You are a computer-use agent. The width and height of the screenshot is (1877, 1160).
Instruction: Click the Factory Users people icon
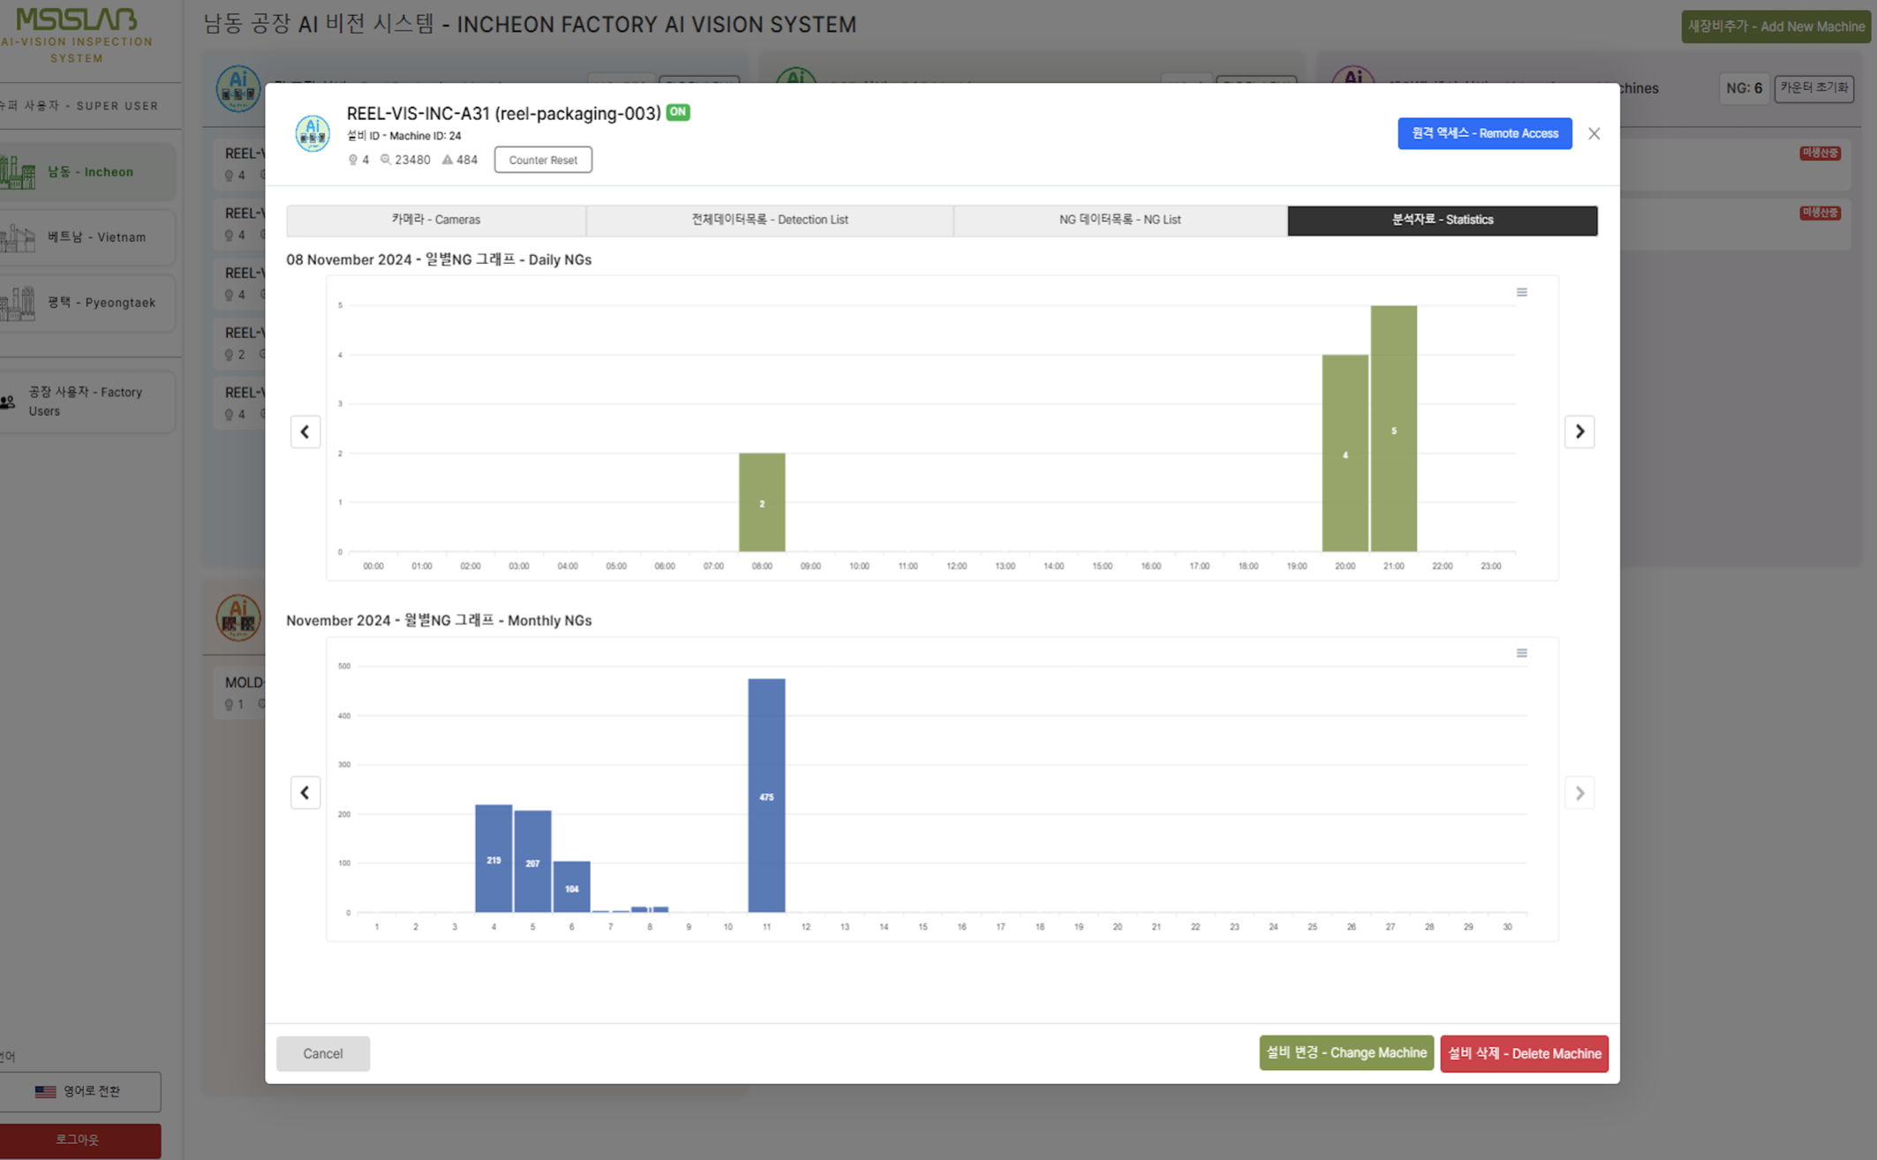click(x=8, y=402)
